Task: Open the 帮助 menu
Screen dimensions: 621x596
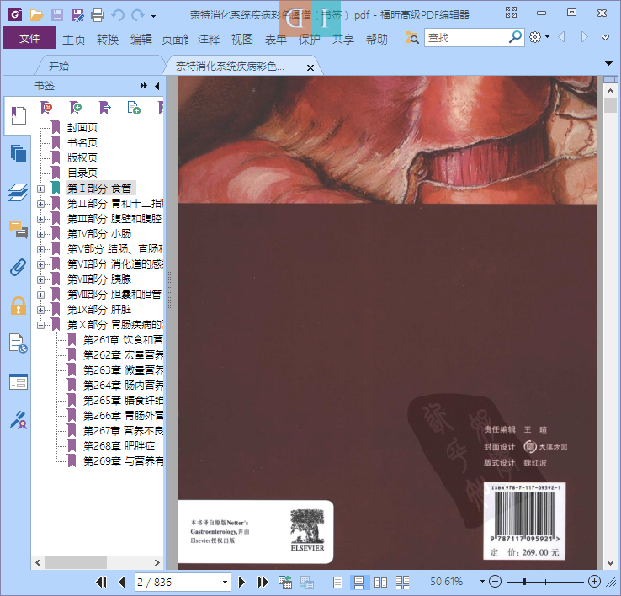Action: click(377, 40)
